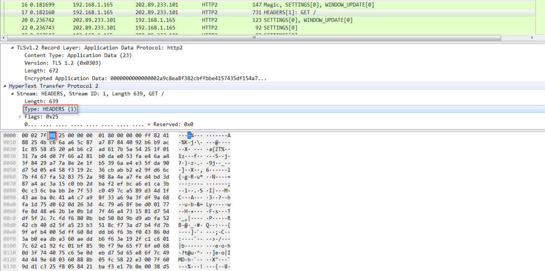545x271 pixels.
Task: Select packet 17 HEADERS[1]: GET / row
Action: click(x=267, y=13)
